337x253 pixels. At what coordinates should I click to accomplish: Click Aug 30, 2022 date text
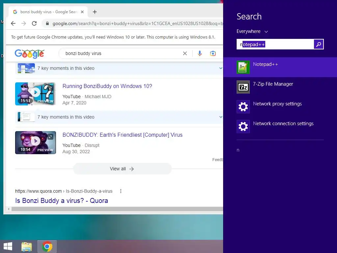coord(76,152)
